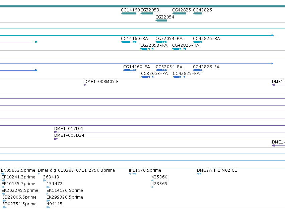Click the CG42825-PA label text
The height and width of the screenshot is (209, 285).
[186, 74]
